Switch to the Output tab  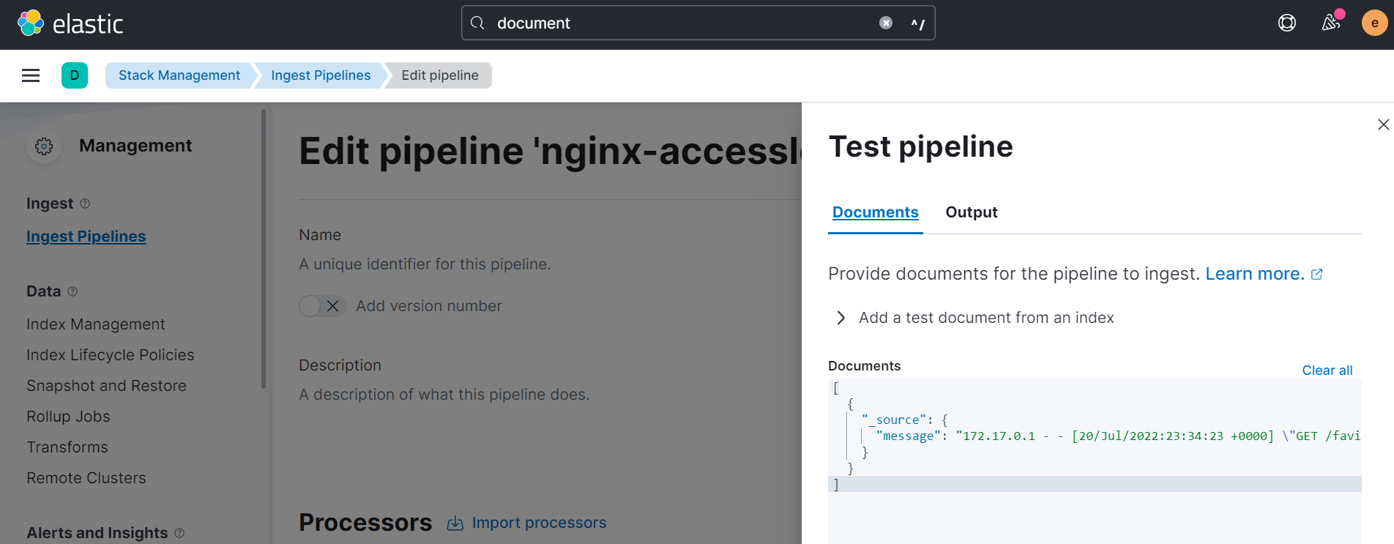tap(971, 212)
